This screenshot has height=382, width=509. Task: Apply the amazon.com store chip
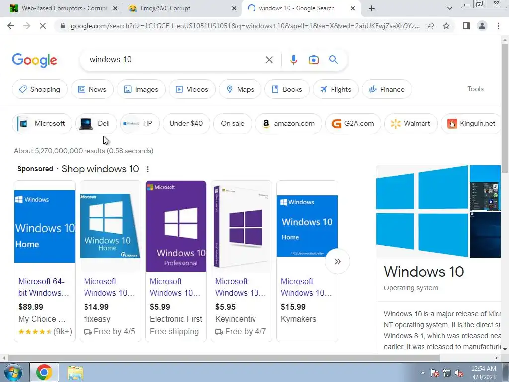tap(288, 123)
